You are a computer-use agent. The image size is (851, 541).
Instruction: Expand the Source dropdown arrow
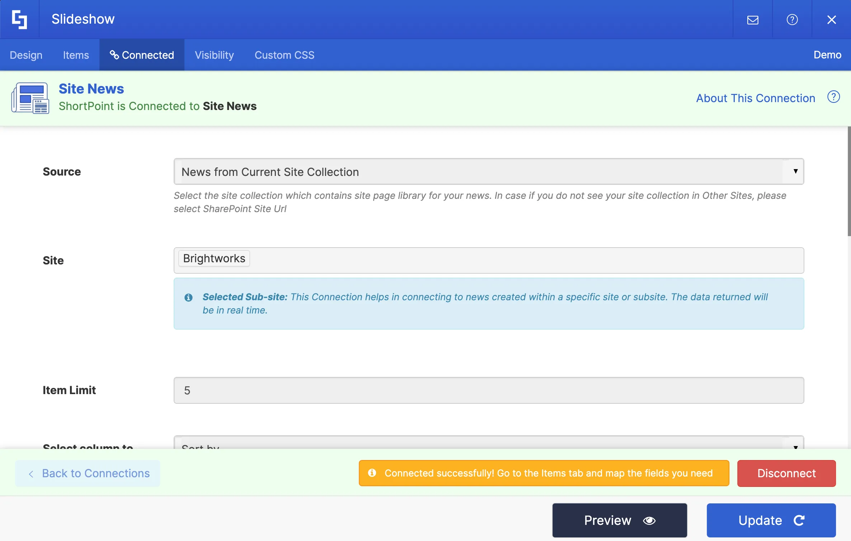click(796, 171)
